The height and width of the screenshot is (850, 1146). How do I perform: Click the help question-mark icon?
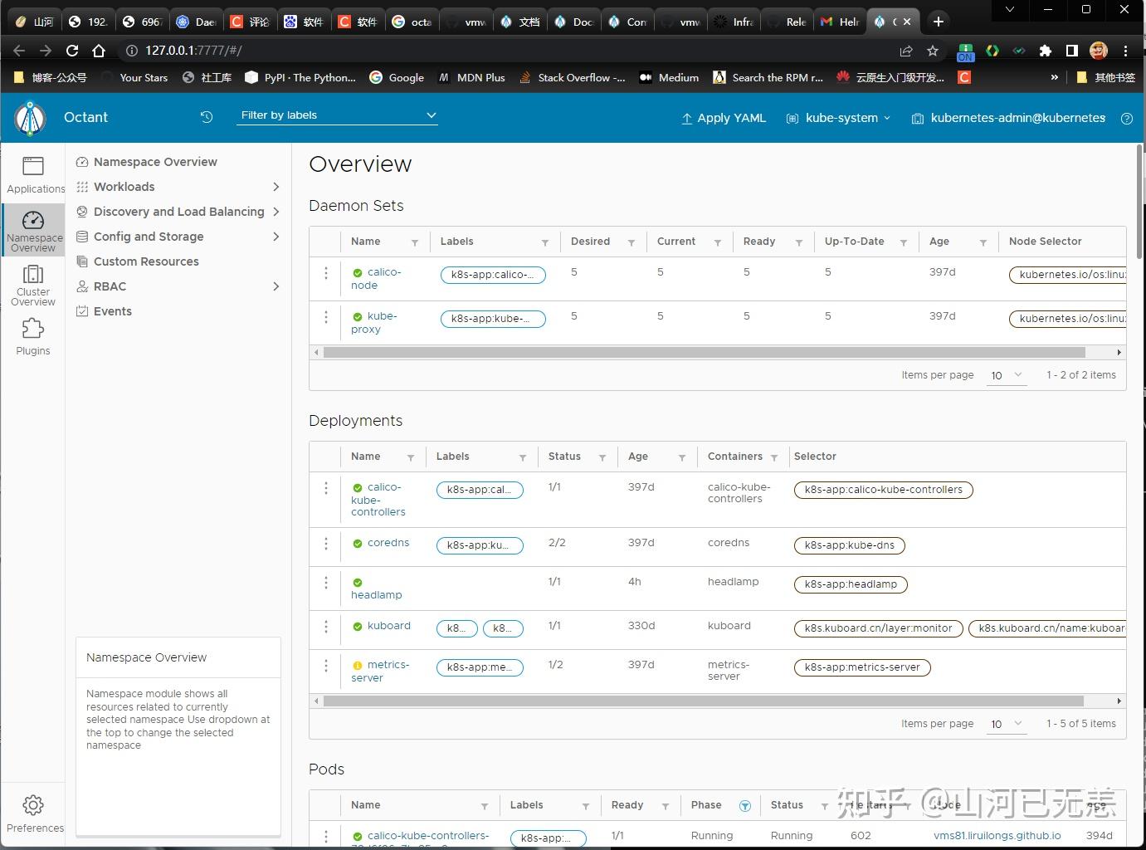click(x=1127, y=118)
